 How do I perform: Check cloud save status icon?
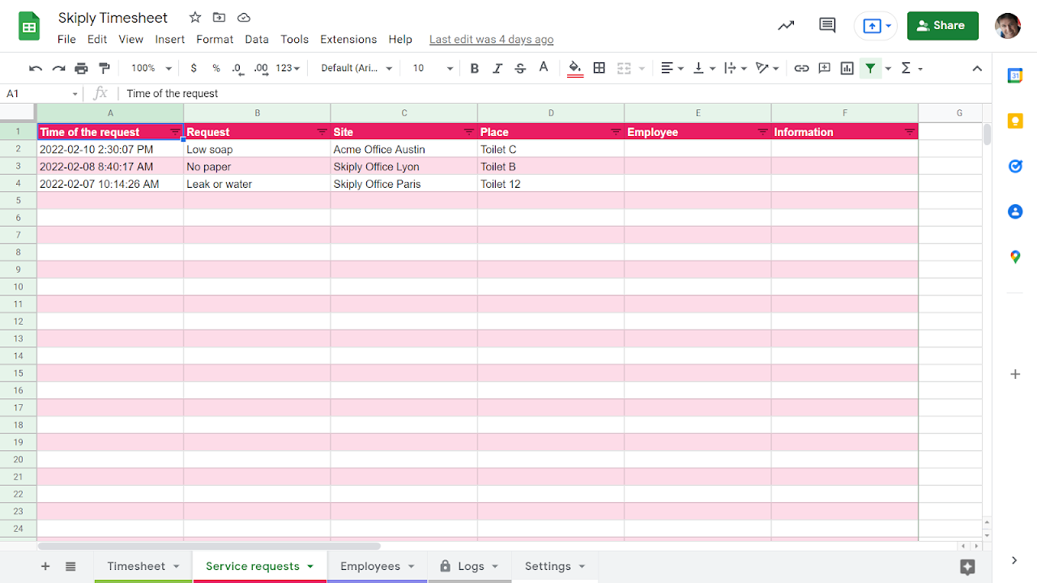click(x=243, y=18)
